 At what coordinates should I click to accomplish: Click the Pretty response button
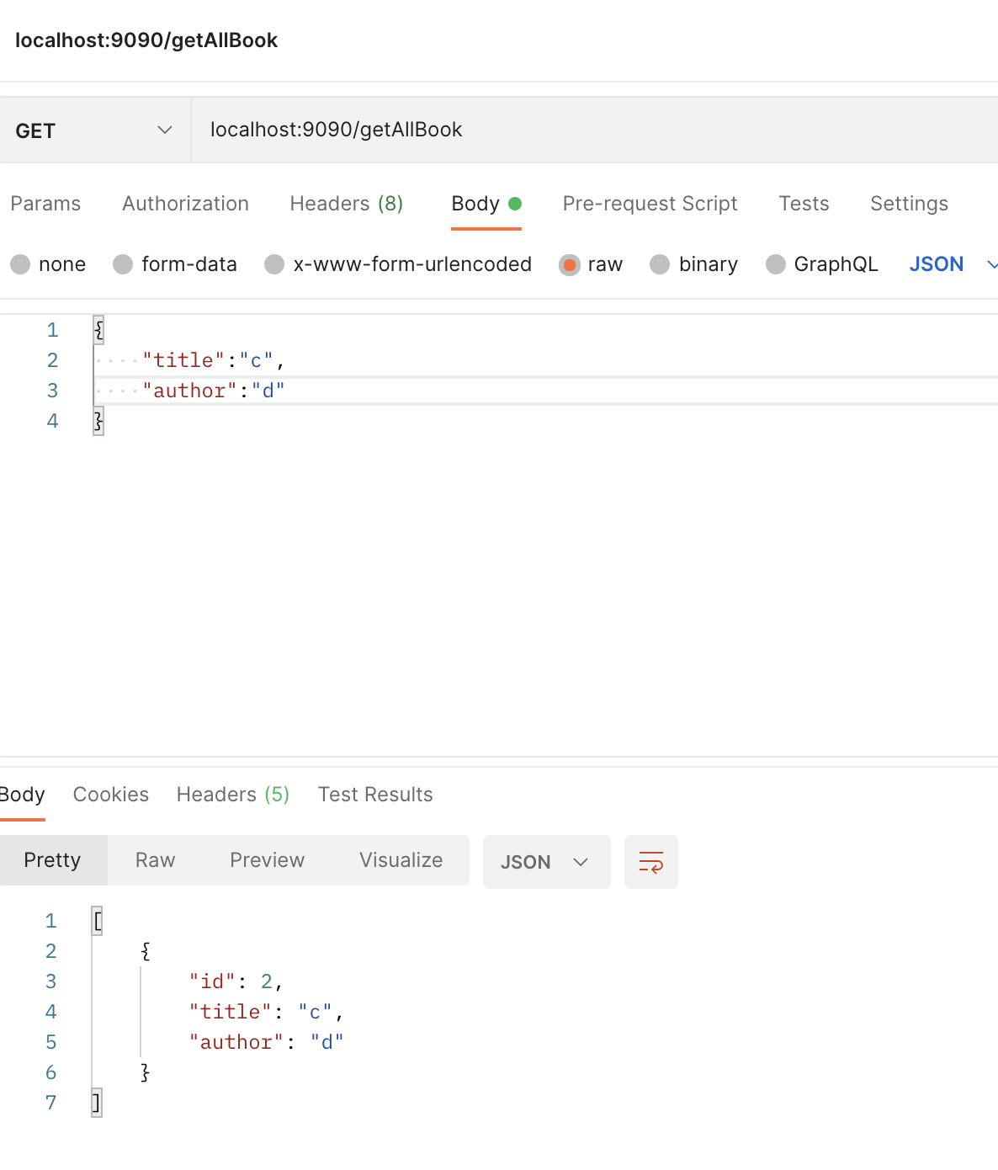click(x=53, y=860)
